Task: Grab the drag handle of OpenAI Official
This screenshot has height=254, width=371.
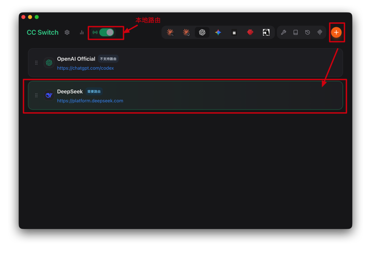Action: (36, 63)
